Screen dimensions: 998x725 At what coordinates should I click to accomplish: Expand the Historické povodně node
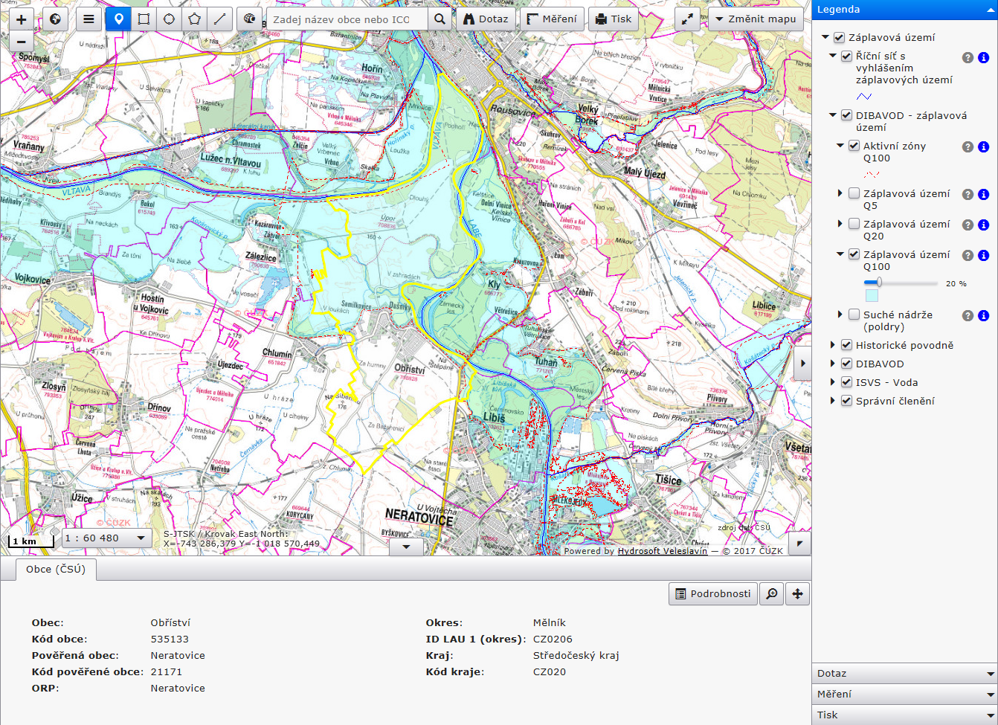point(833,345)
